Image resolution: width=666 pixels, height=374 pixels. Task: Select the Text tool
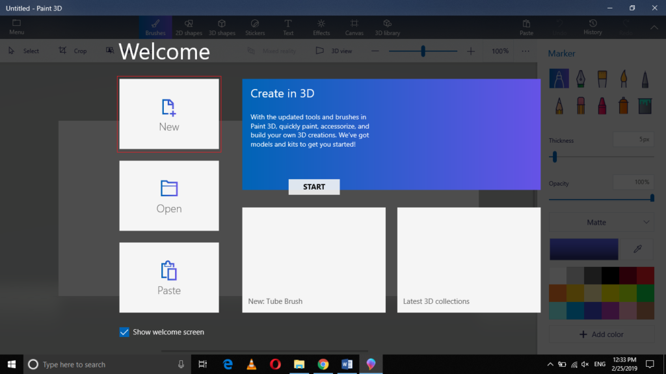[x=288, y=26]
